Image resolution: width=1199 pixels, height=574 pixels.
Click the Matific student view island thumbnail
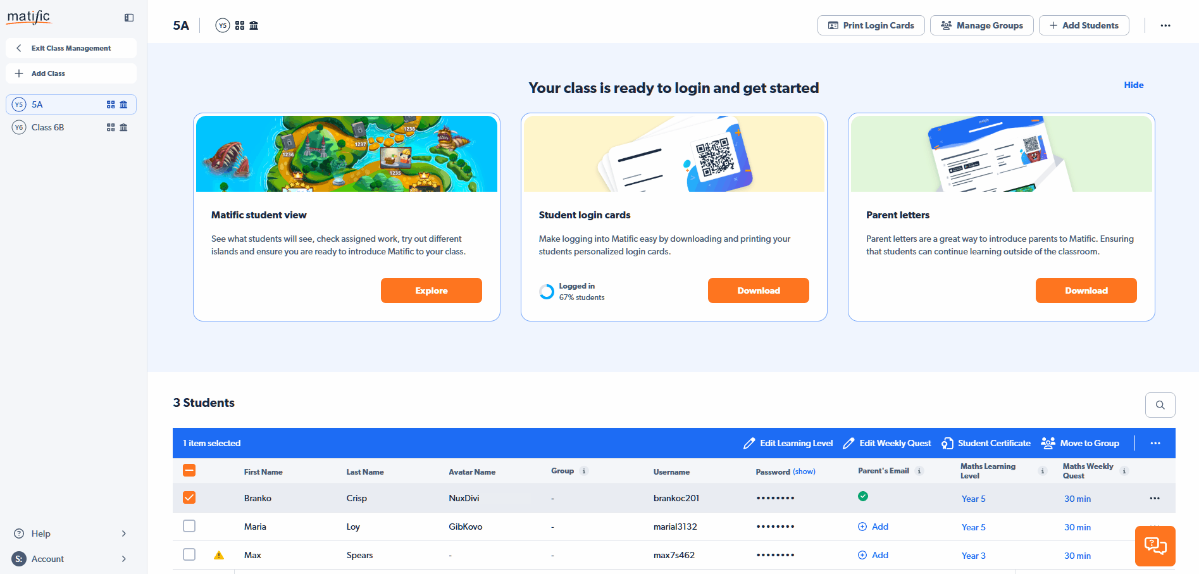(x=347, y=154)
